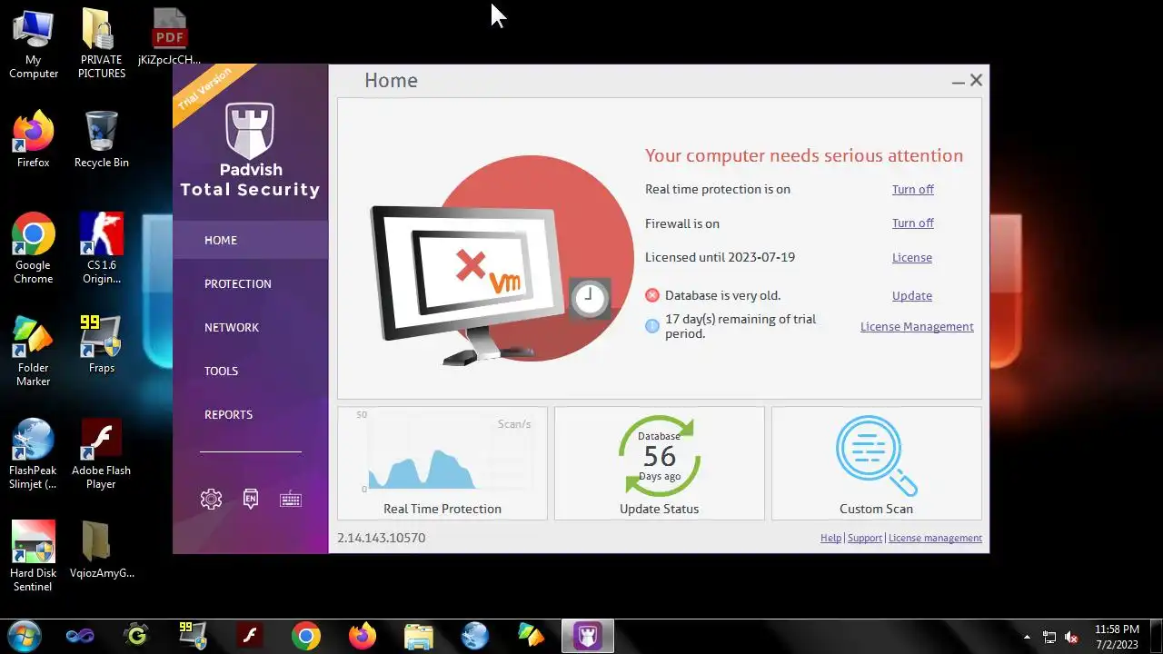Open the Recycle Bin
The height and width of the screenshot is (654, 1163).
click(x=101, y=140)
